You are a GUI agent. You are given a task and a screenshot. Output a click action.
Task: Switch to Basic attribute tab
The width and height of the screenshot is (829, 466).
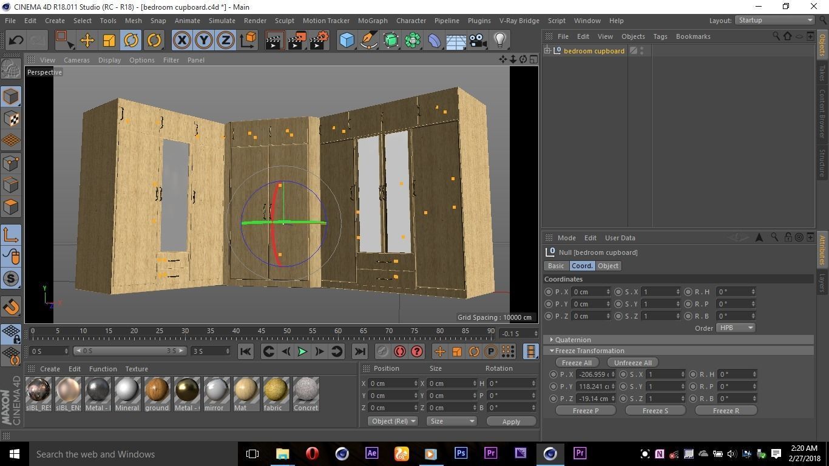point(556,266)
